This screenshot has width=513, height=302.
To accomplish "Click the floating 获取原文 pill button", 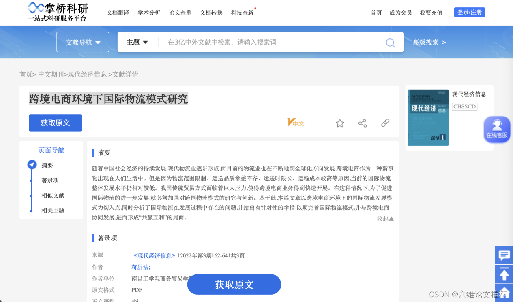I will [x=234, y=285].
